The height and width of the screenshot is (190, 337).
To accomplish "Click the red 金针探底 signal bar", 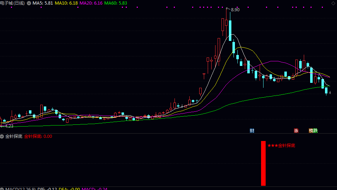I will [x=263, y=163].
